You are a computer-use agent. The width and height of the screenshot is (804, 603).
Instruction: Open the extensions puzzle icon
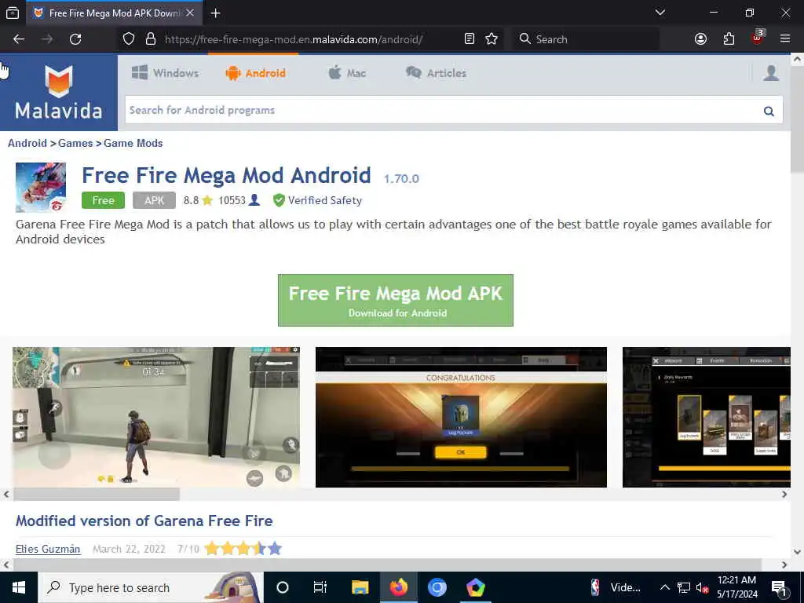pos(729,39)
